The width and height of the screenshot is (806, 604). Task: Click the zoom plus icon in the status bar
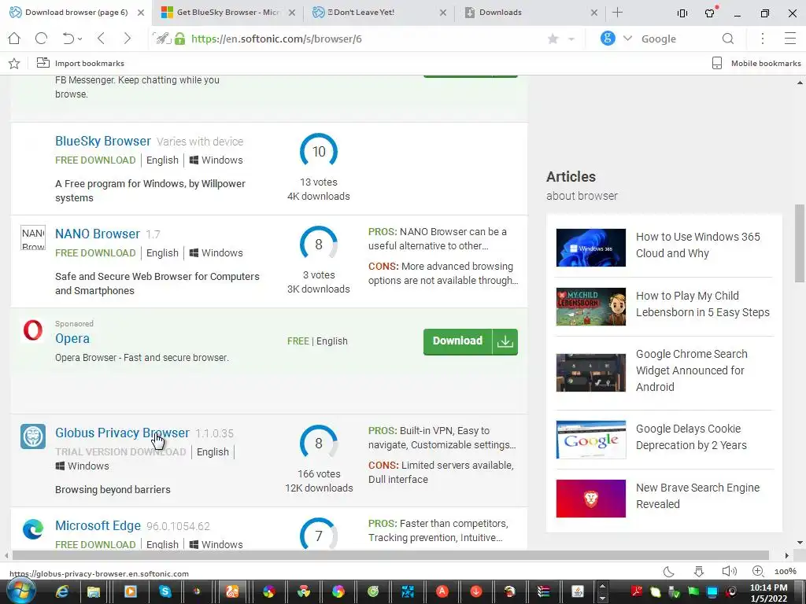click(x=758, y=571)
